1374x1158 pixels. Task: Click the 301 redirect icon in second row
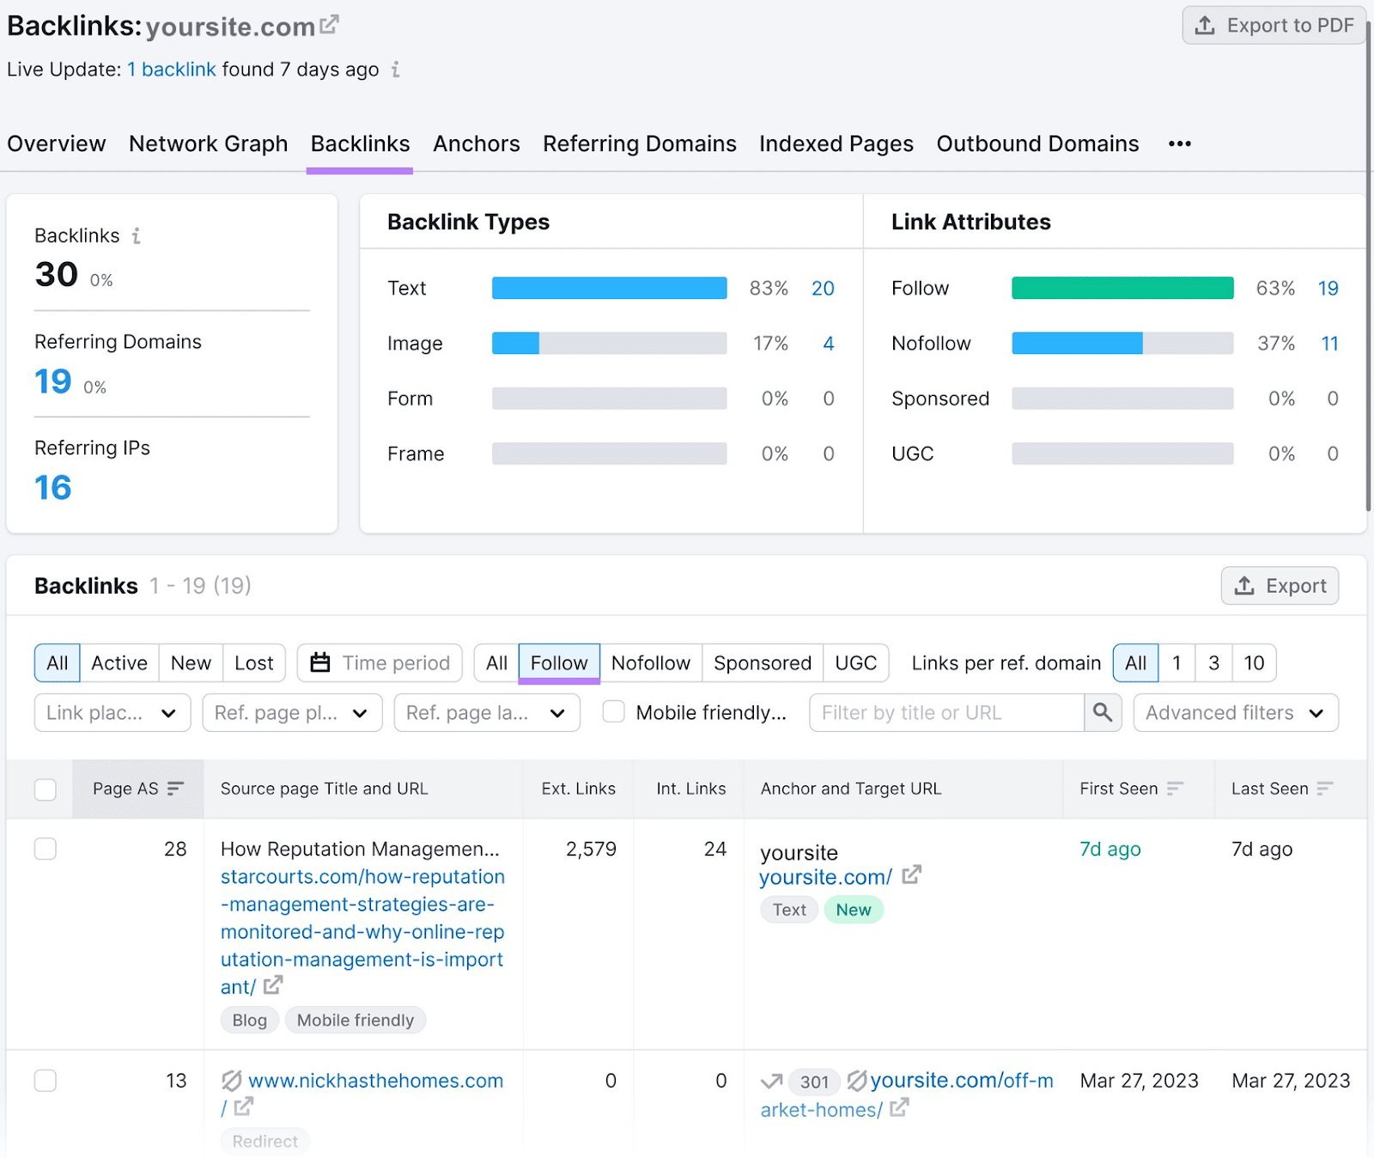pos(812,1081)
